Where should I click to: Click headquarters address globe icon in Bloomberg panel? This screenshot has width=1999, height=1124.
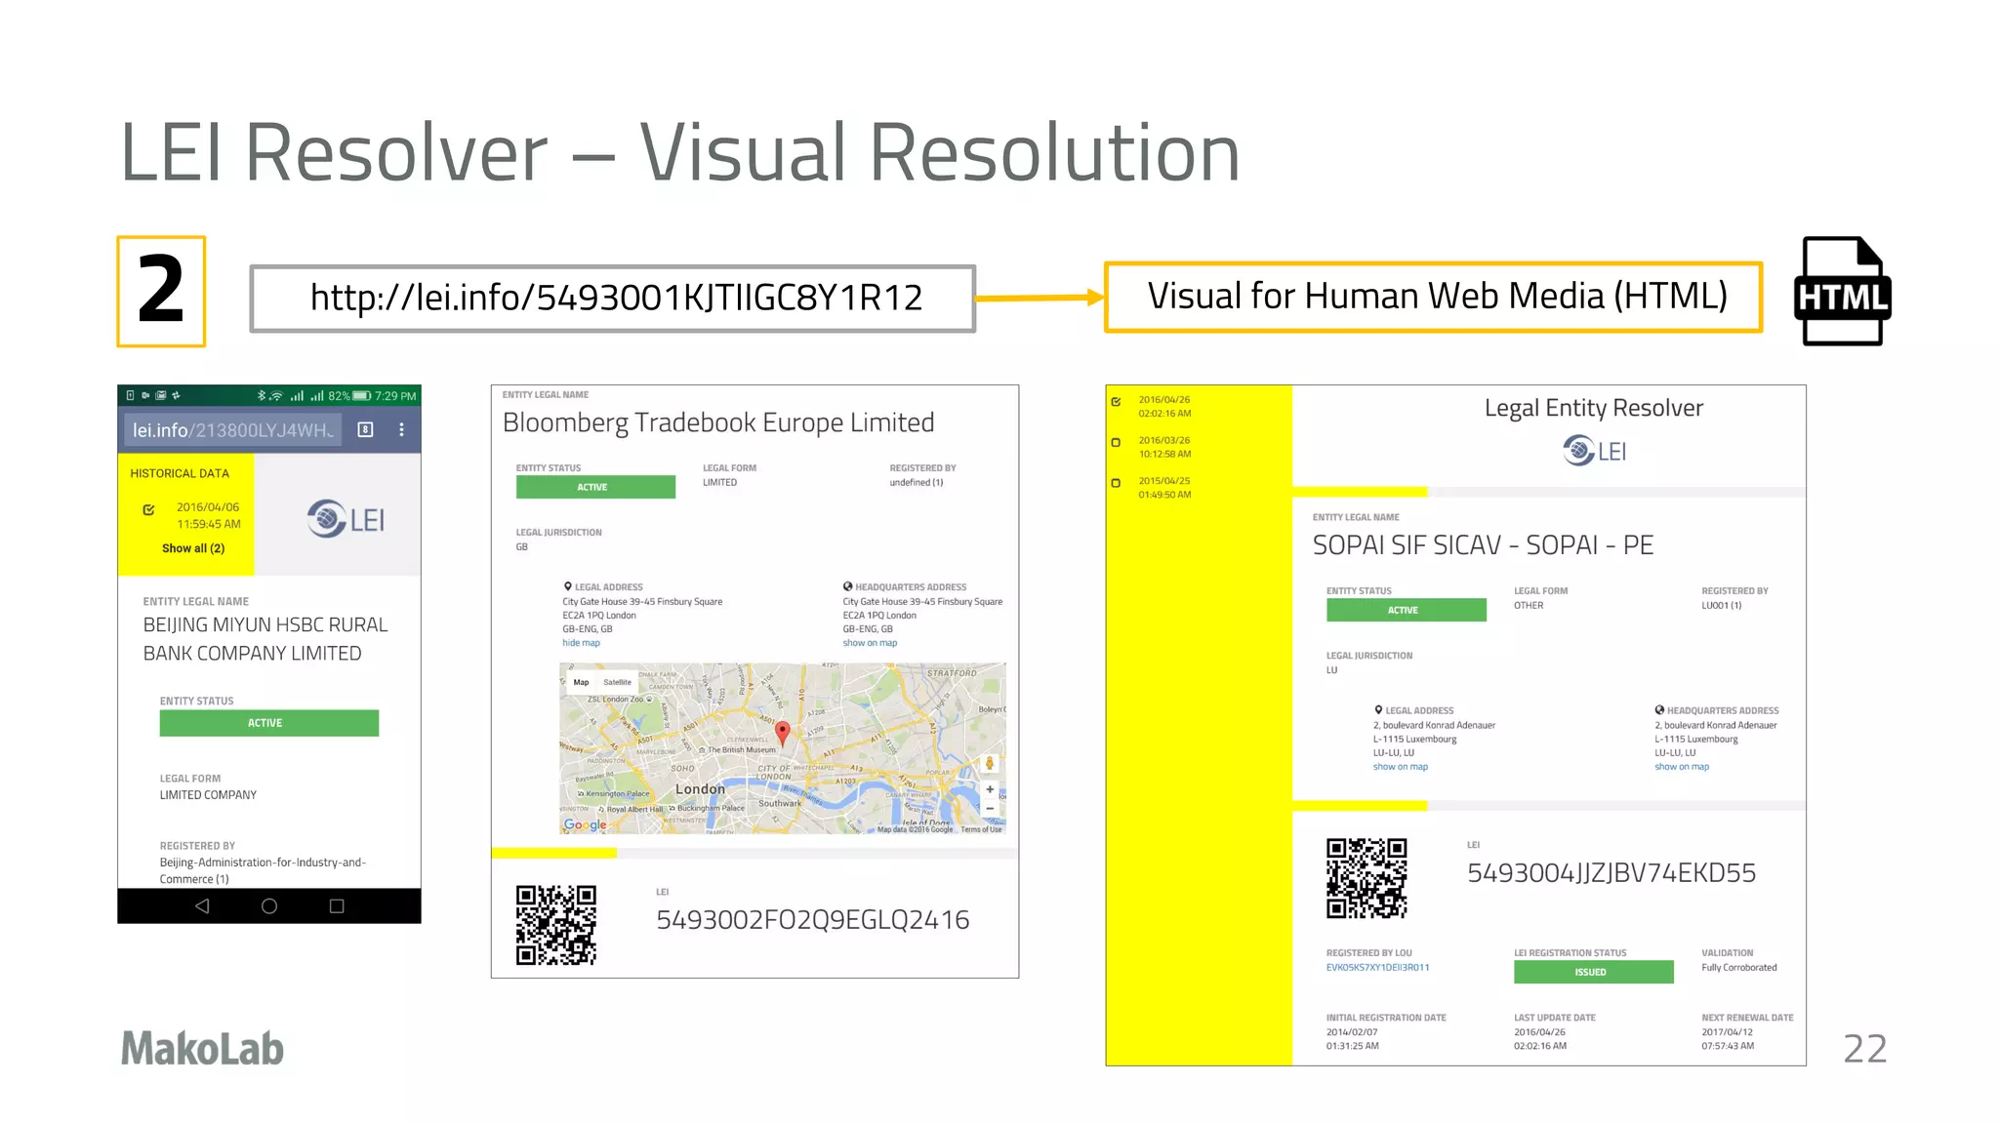tap(847, 586)
